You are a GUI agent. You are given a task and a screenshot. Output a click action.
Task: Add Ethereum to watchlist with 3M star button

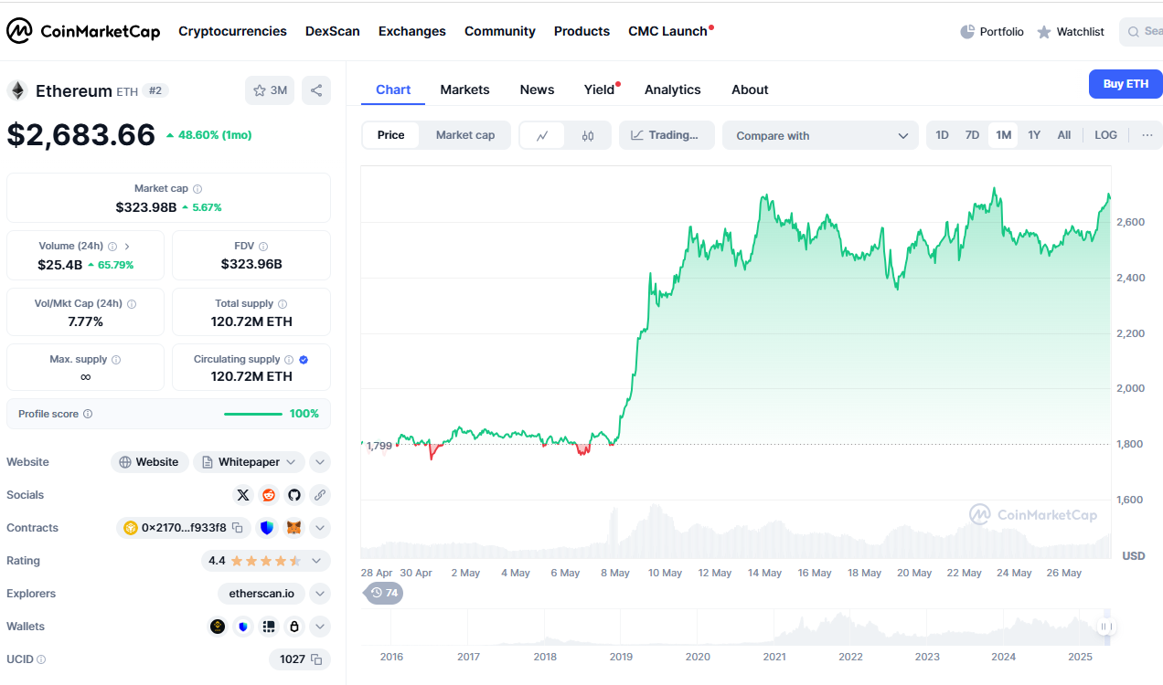click(270, 90)
